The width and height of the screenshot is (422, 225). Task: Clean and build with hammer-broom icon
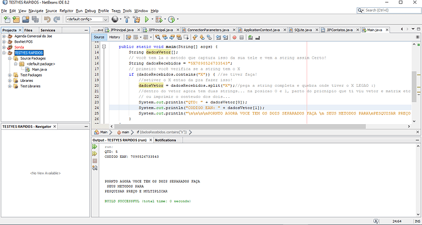point(136,20)
